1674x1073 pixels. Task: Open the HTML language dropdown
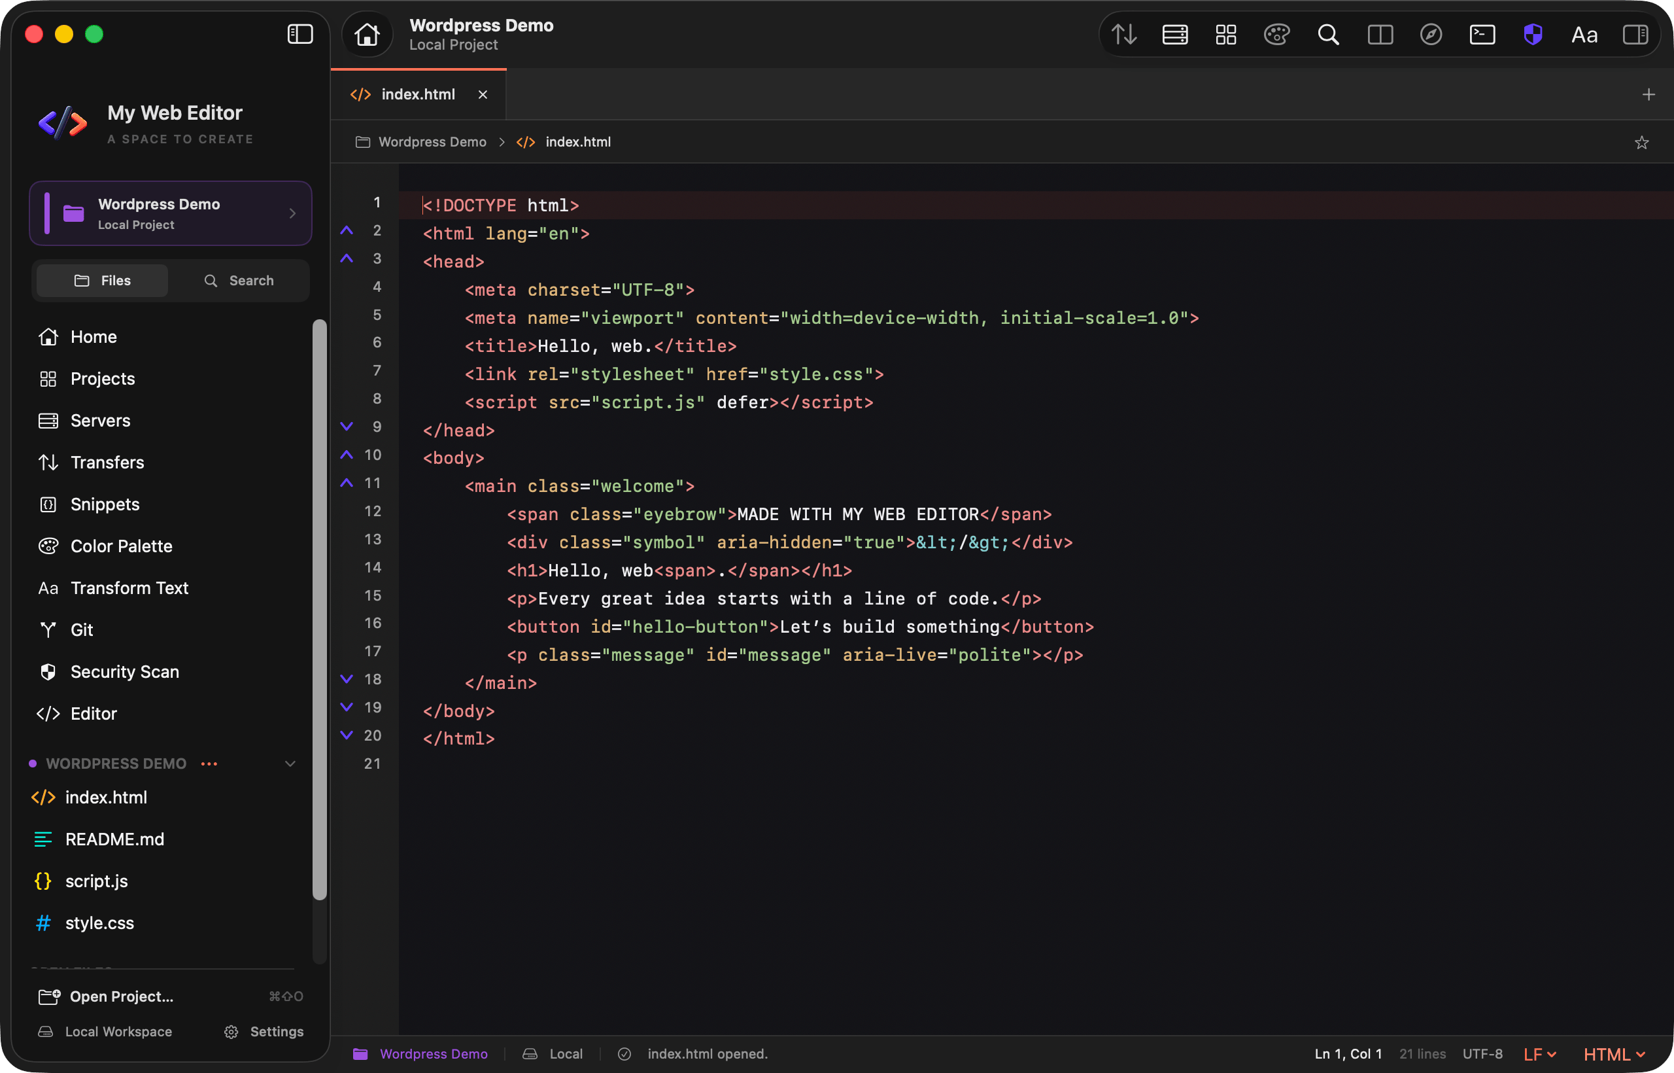click(x=1614, y=1054)
